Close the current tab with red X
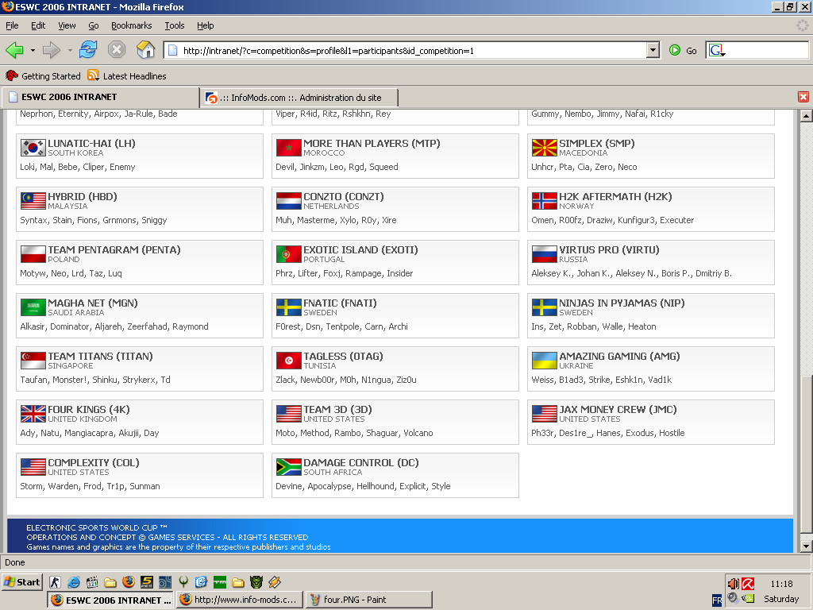 tap(803, 97)
